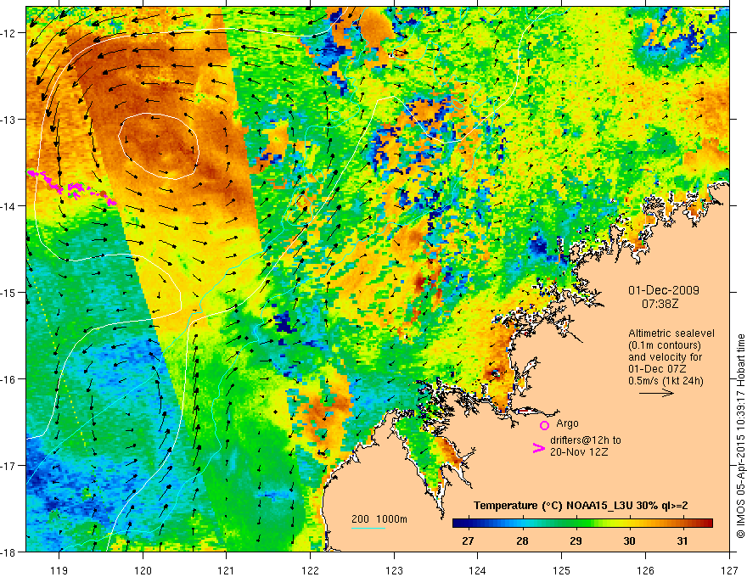This screenshot has height=577, width=747.
Task: Click the (0.1m contours) text
Action: (665, 345)
